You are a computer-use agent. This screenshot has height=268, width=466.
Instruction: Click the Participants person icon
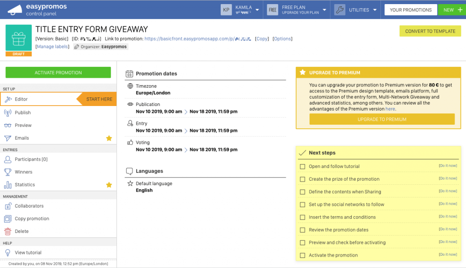coord(8,160)
